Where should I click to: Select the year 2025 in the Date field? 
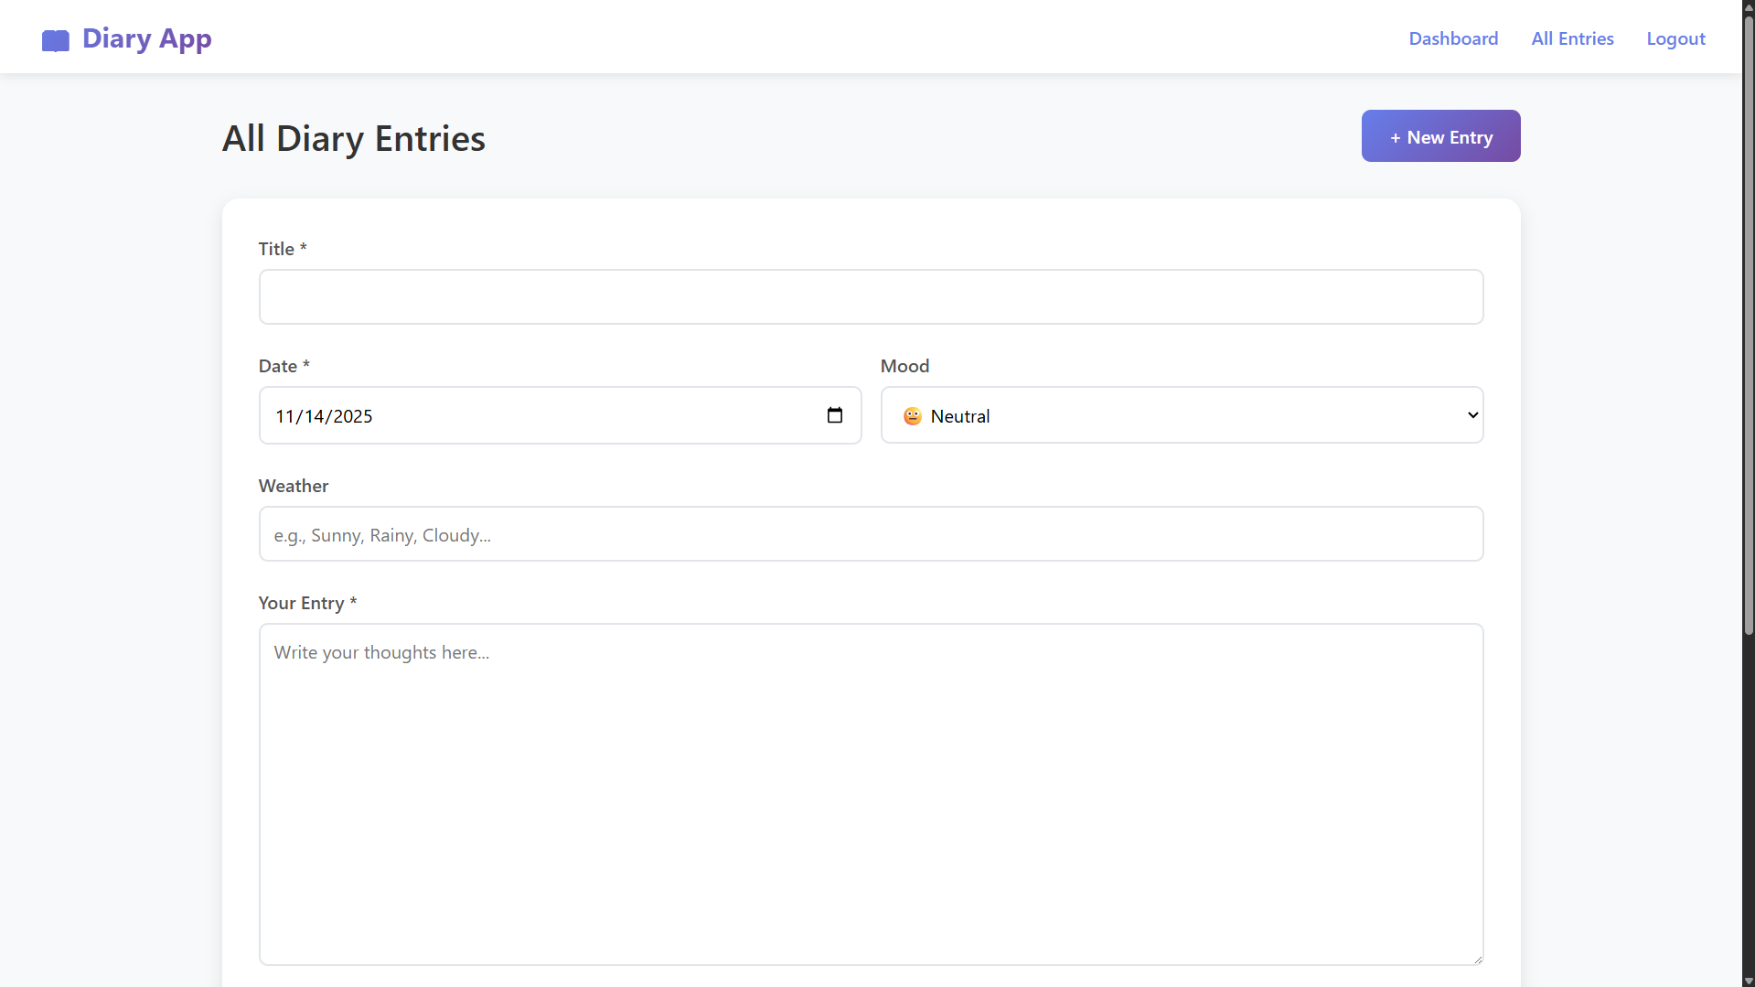pyautogui.click(x=353, y=416)
